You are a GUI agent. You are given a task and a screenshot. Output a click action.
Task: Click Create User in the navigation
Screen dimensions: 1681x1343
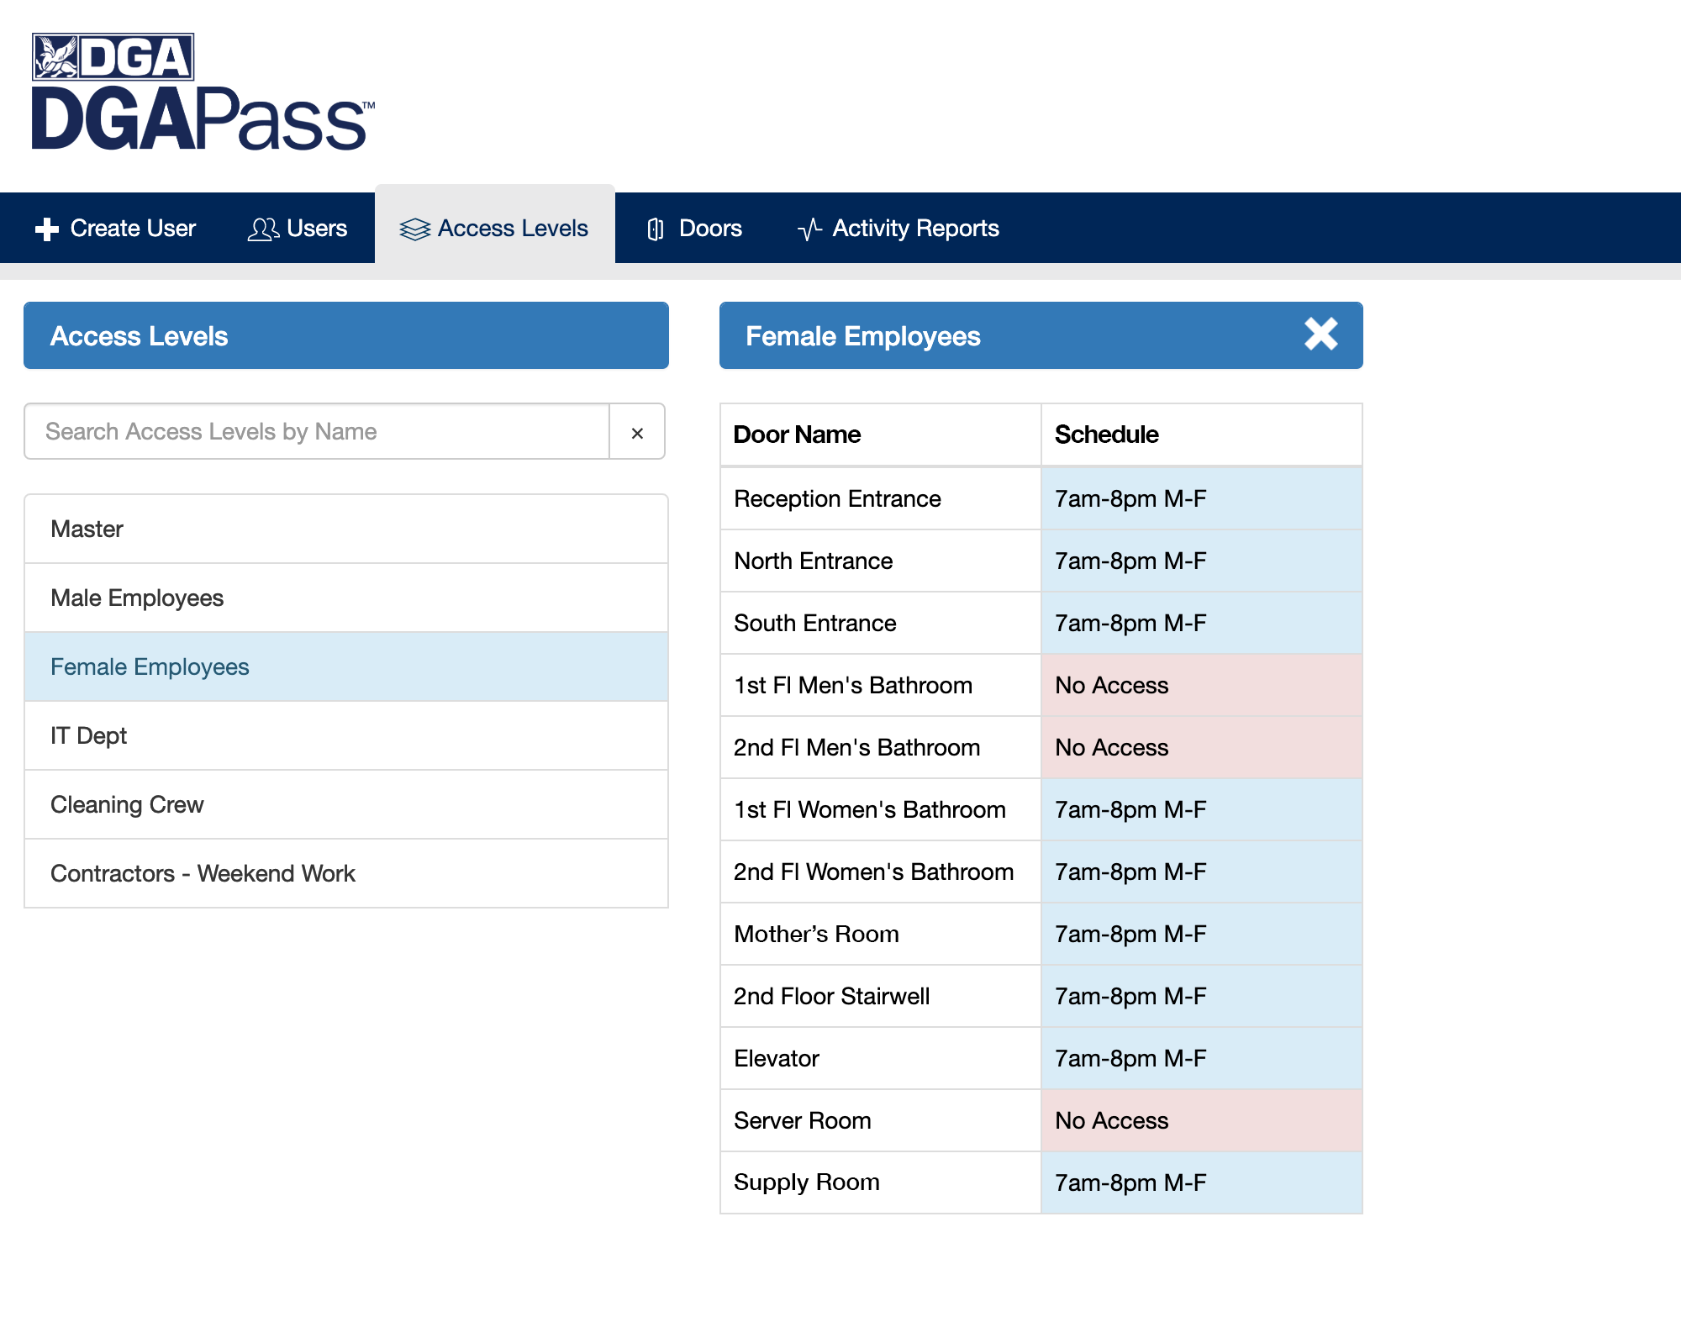pos(133,227)
